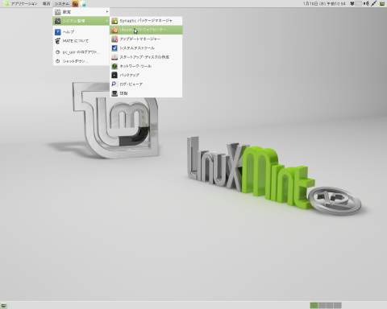The width and height of the screenshot is (387, 309).
Task: Close the open システム menu on panel
Action: (62, 4)
